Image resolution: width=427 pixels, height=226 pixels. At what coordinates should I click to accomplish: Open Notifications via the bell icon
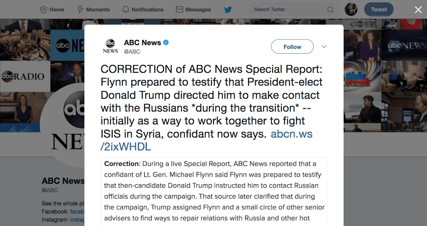click(x=126, y=9)
